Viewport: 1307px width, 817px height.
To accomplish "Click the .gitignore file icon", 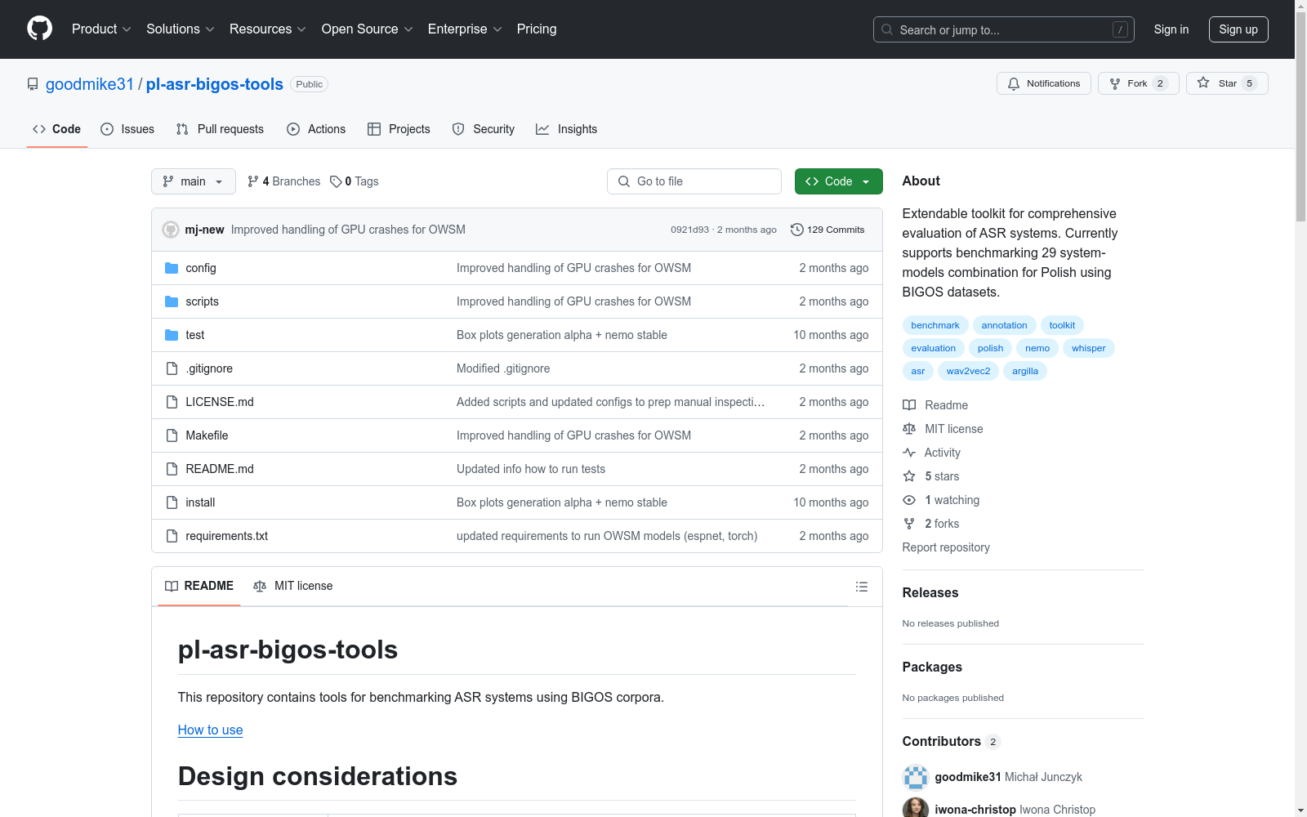I will point(172,368).
